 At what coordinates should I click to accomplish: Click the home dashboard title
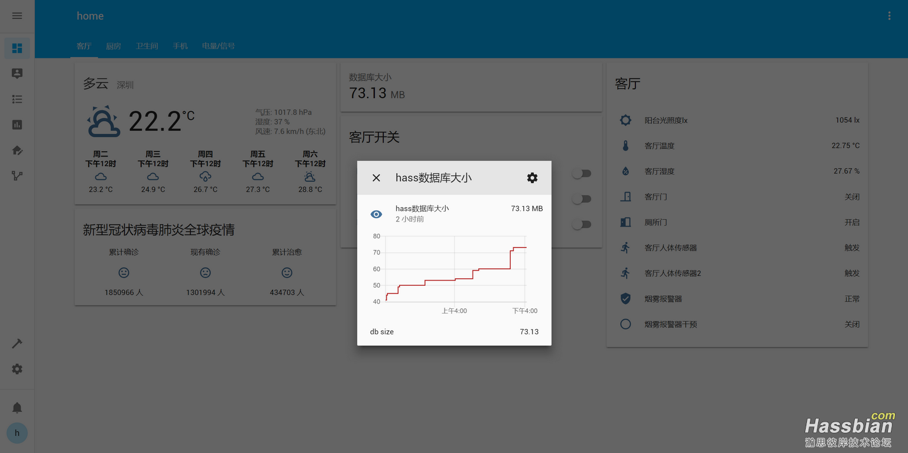pos(90,16)
